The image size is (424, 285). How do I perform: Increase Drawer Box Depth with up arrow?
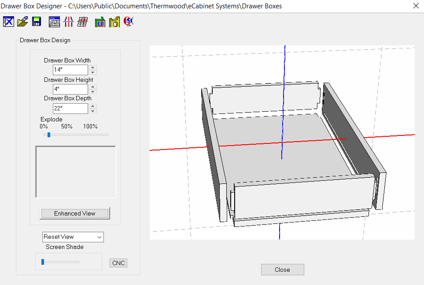(x=93, y=106)
